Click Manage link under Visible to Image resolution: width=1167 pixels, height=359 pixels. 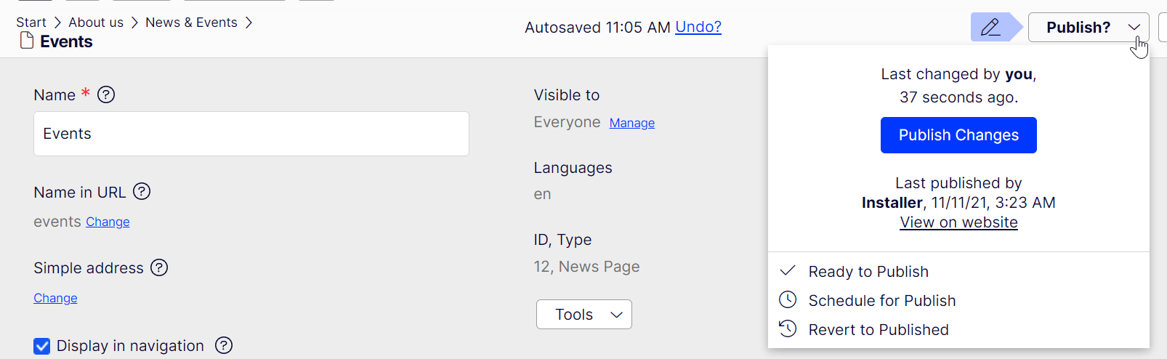pos(631,123)
